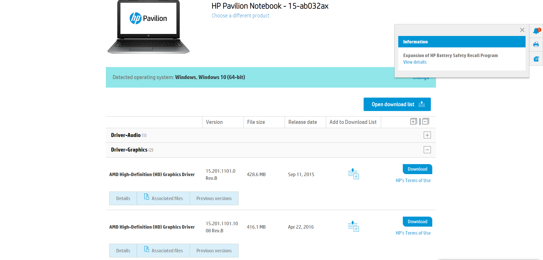This screenshot has height=260, width=543.
Task: Add Apr 22, 2016 driver to download list
Action: coord(353,226)
